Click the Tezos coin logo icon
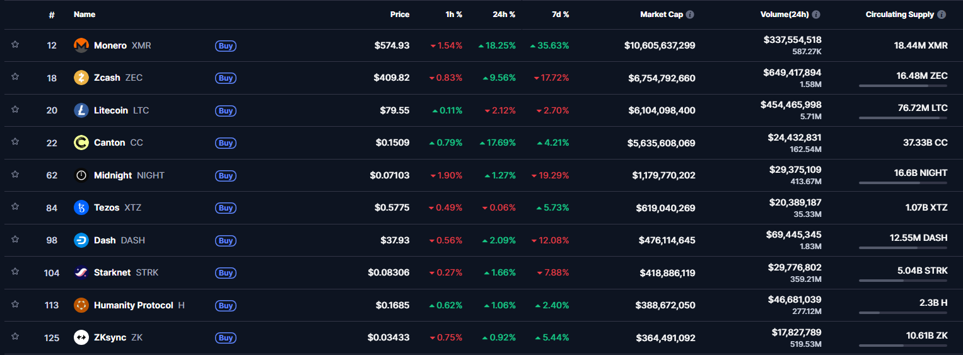The height and width of the screenshot is (355, 963). tap(81, 207)
